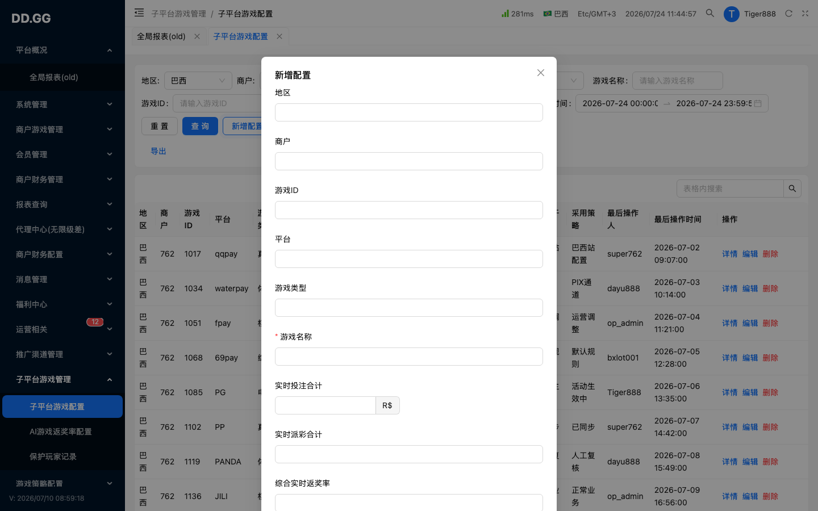
Task: Click the Etc/GMT+3 timezone label
Action: click(596, 14)
